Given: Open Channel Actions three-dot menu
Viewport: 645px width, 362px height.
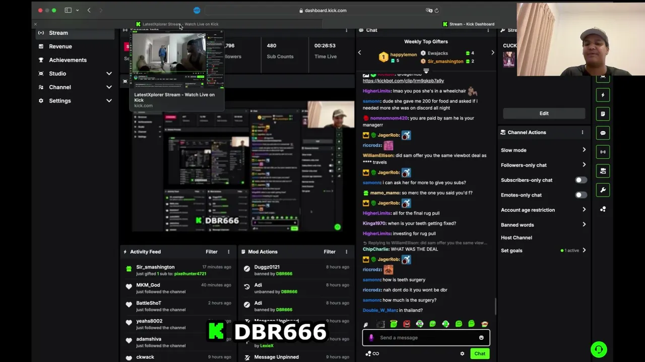Looking at the screenshot, I should (583, 132).
